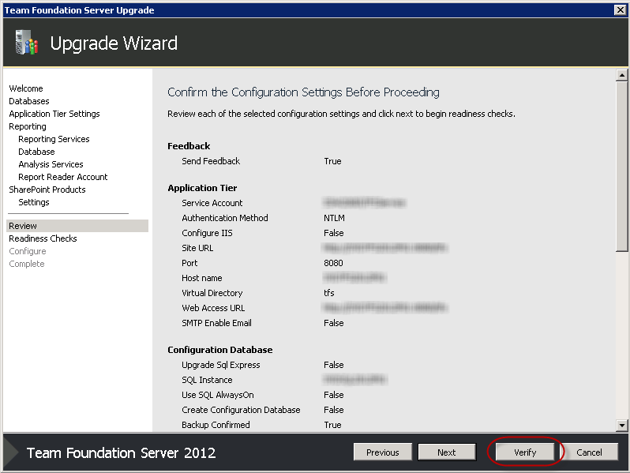Close the Team Foundation Server Upgrade window
Screen dimensions: 630x473
(x=621, y=10)
